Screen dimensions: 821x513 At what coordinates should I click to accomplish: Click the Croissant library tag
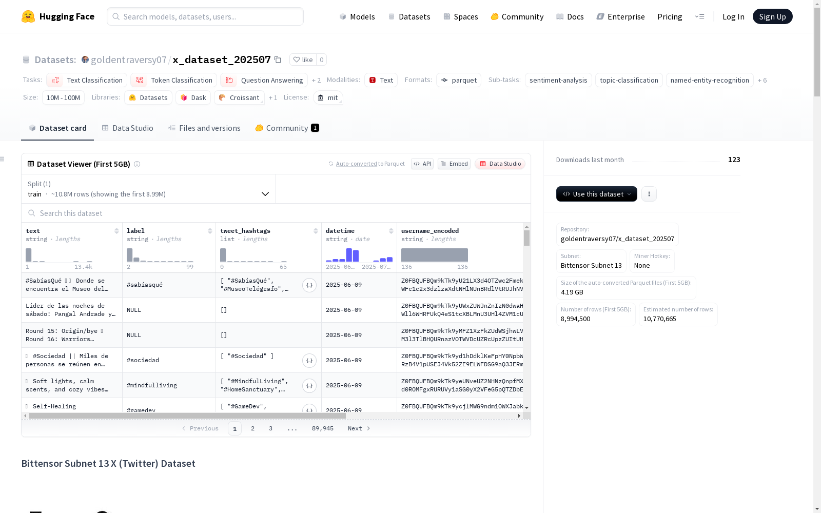pyautogui.click(x=239, y=97)
